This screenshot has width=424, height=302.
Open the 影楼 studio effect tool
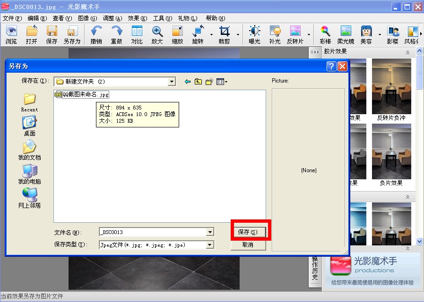(x=393, y=34)
